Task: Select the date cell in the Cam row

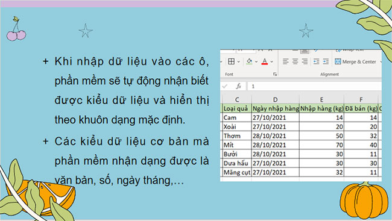Action: (275, 117)
